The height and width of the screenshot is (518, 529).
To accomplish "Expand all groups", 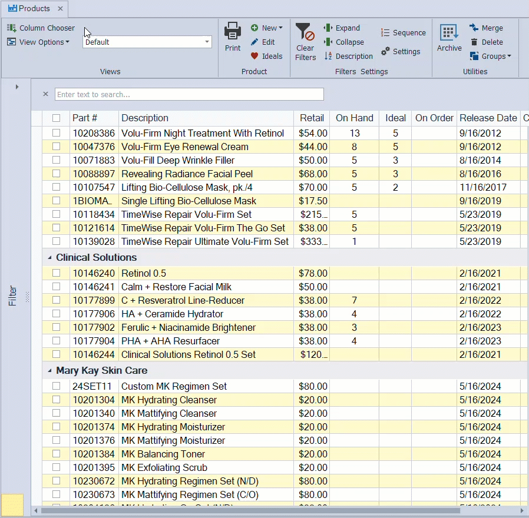I will pos(342,28).
